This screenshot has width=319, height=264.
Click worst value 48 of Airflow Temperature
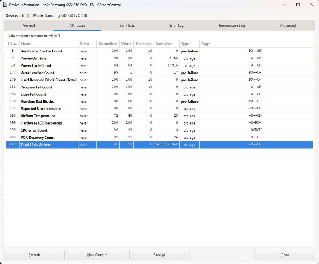coord(130,115)
